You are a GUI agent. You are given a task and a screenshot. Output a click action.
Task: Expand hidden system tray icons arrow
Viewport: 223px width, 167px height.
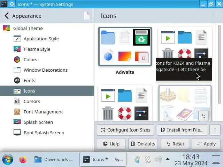click(x=168, y=159)
